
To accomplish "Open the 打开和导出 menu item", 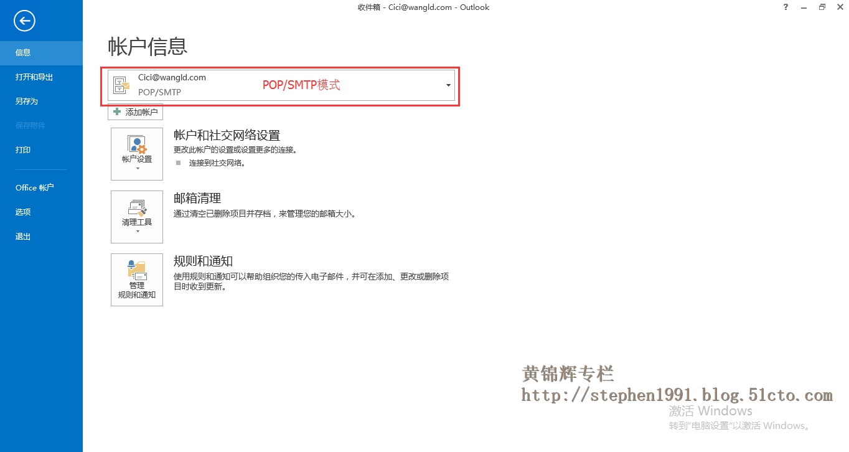I will [41, 77].
